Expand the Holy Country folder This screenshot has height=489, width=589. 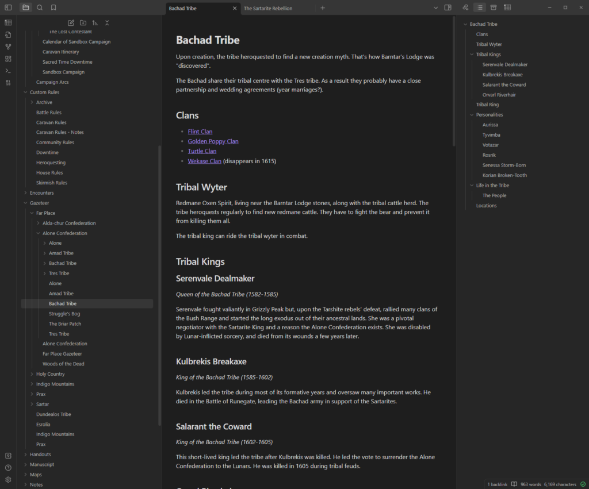pos(32,374)
